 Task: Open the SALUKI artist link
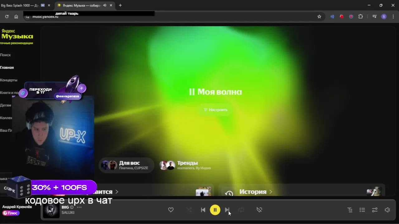click(x=68, y=212)
